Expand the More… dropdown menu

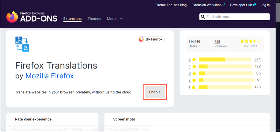pyautogui.click(x=115, y=19)
